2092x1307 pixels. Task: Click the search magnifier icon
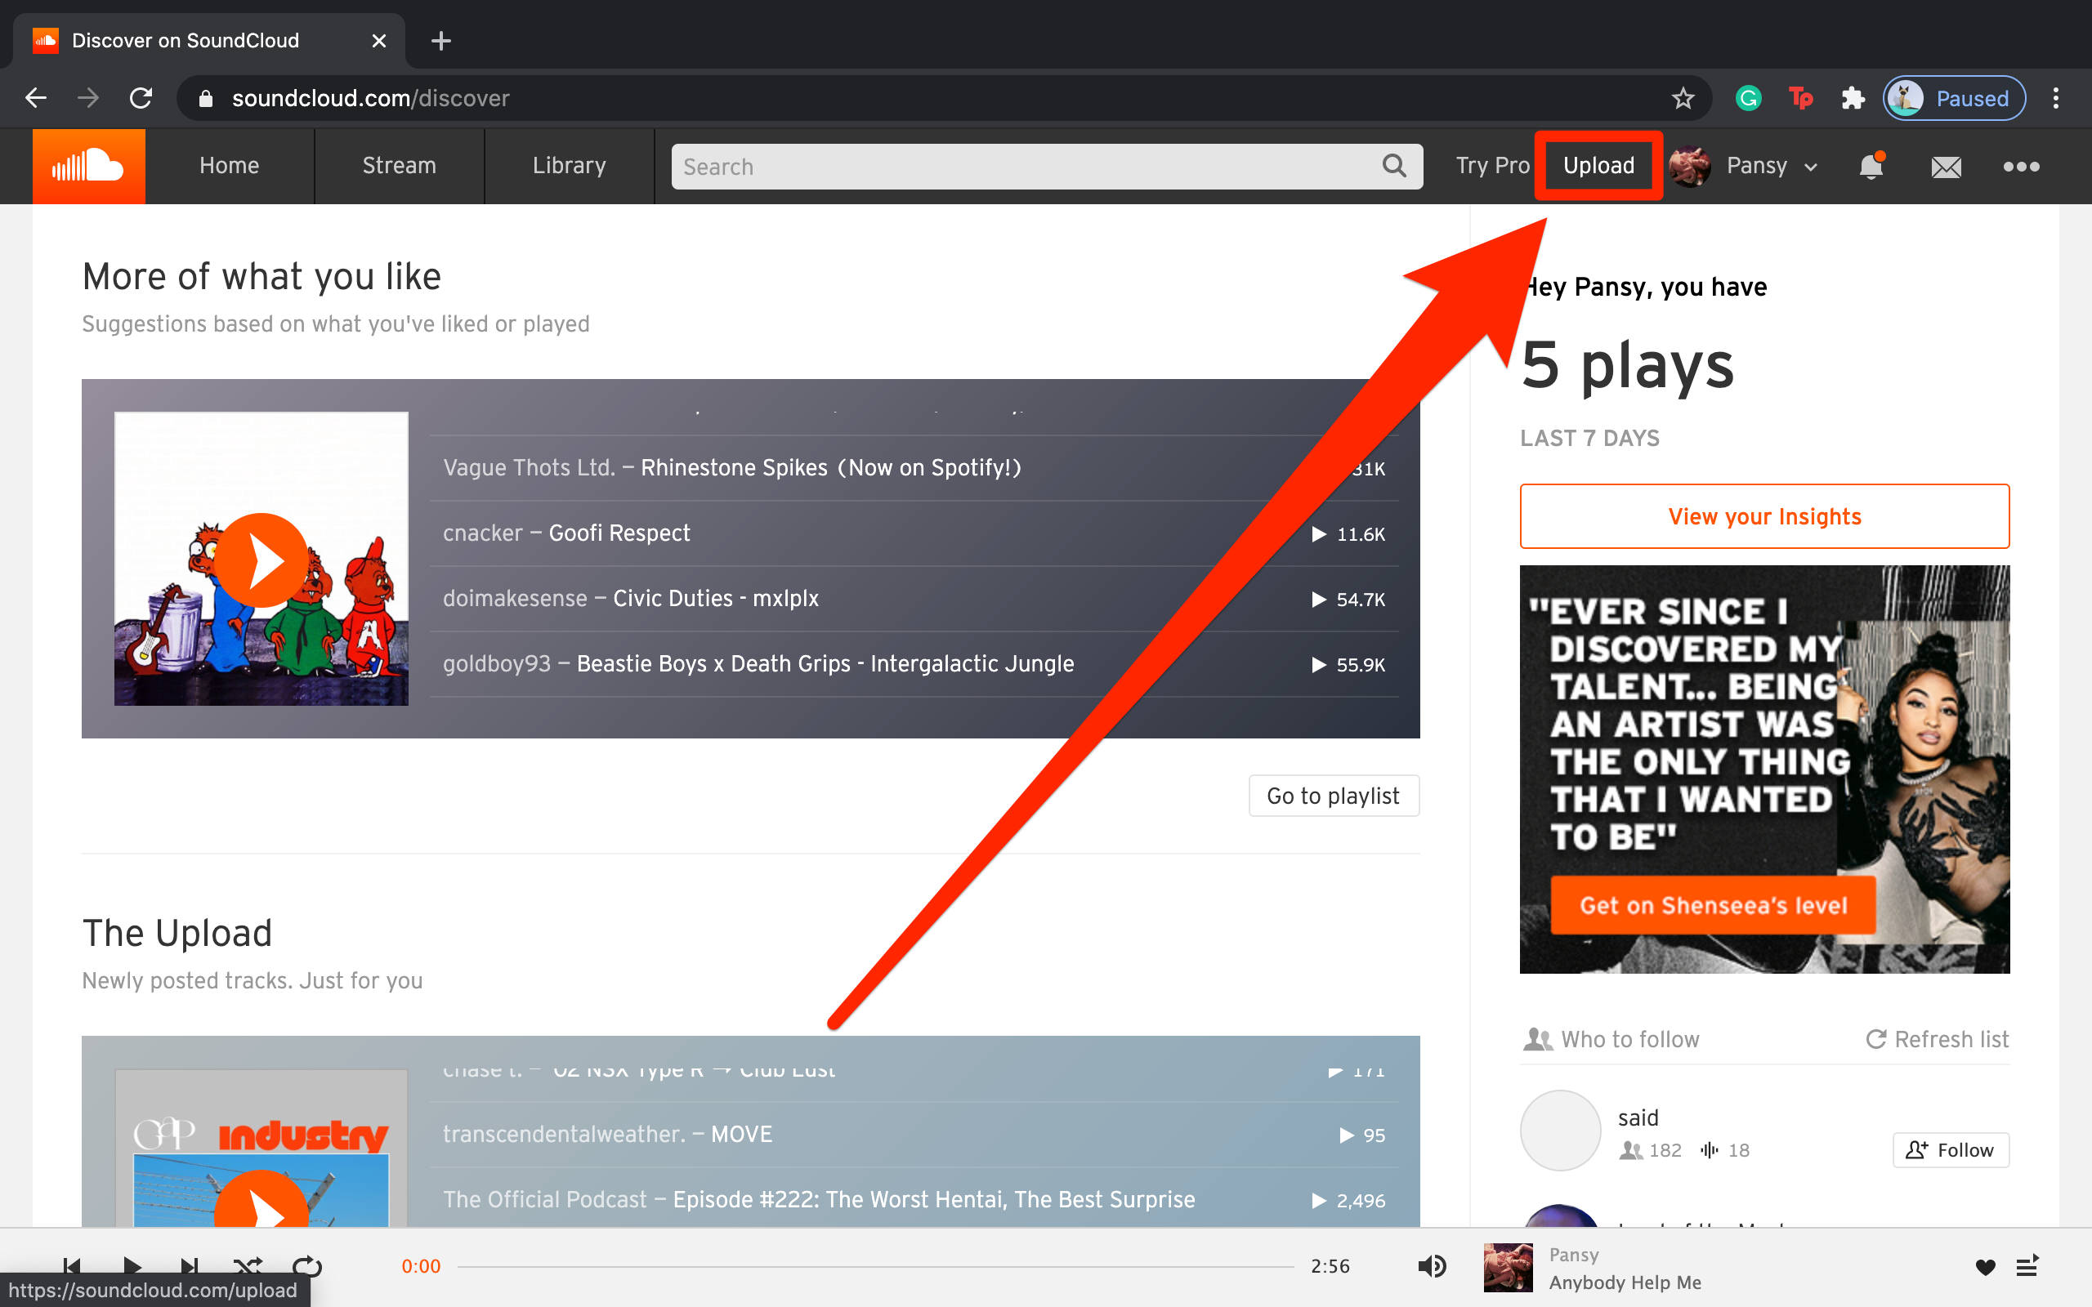[x=1392, y=166]
